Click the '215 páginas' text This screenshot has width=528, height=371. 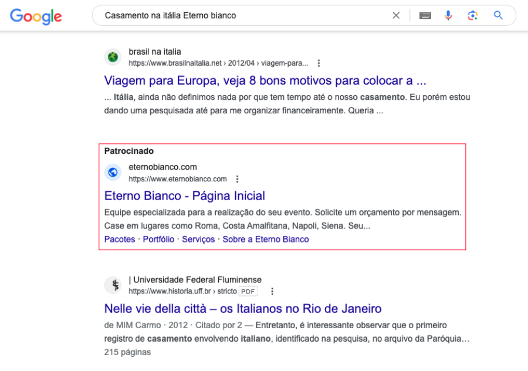point(128,352)
